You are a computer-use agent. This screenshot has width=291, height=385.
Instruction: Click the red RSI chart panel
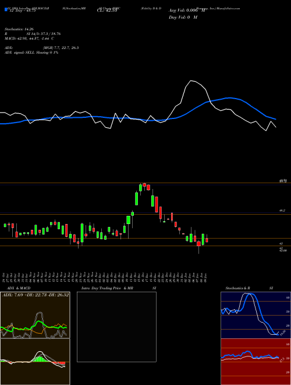[x=255, y=362]
